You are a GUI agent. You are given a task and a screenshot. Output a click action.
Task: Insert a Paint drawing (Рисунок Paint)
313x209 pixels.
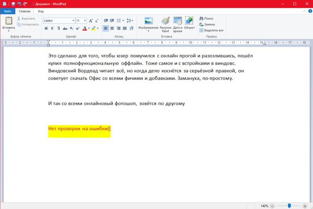coord(165,23)
